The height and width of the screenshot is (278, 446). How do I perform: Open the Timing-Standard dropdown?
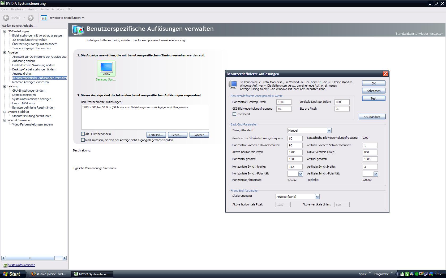(329, 131)
